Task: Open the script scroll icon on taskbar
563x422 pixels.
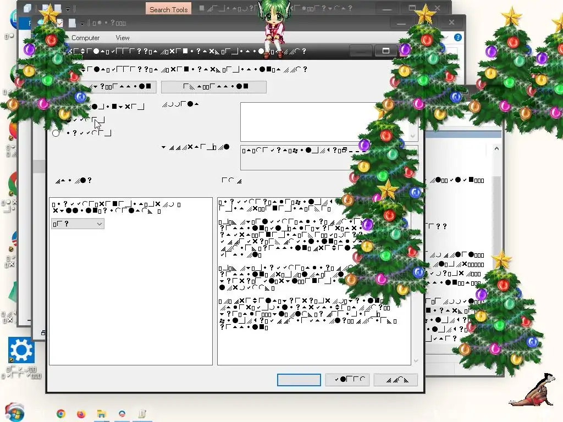Action: point(142,414)
